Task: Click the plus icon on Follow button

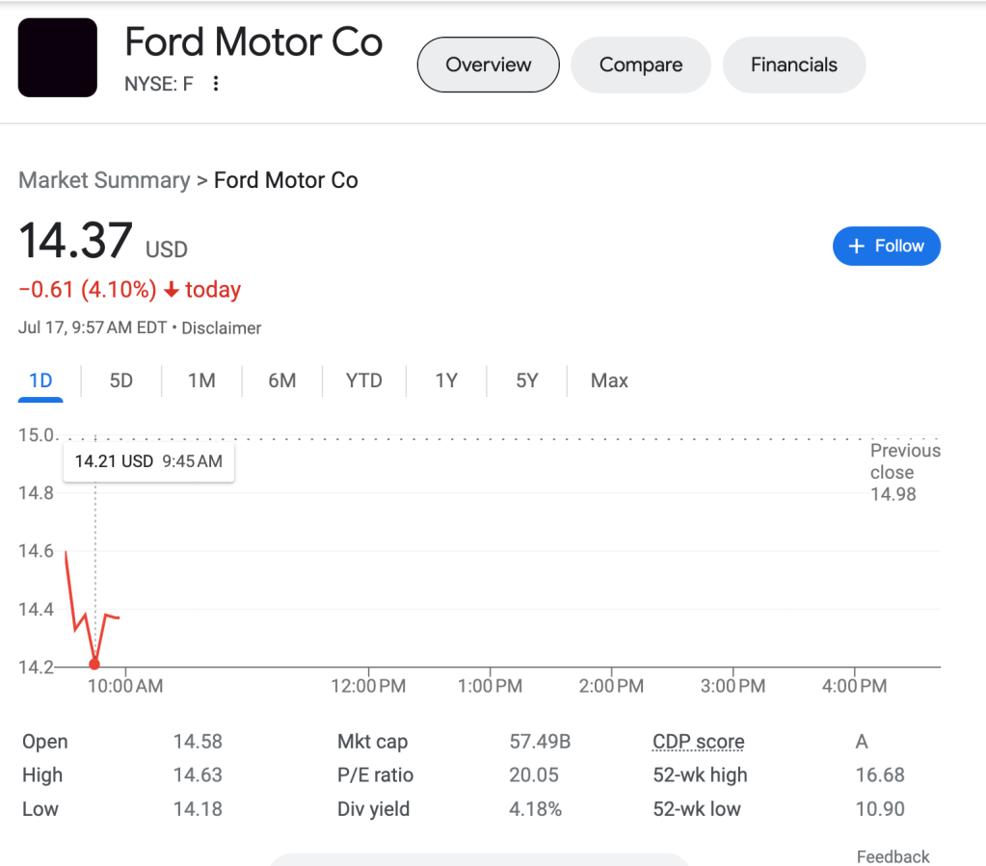Action: [x=856, y=247]
